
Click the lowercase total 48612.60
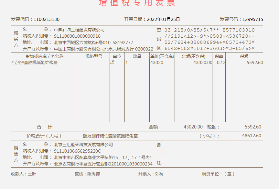click(251, 136)
